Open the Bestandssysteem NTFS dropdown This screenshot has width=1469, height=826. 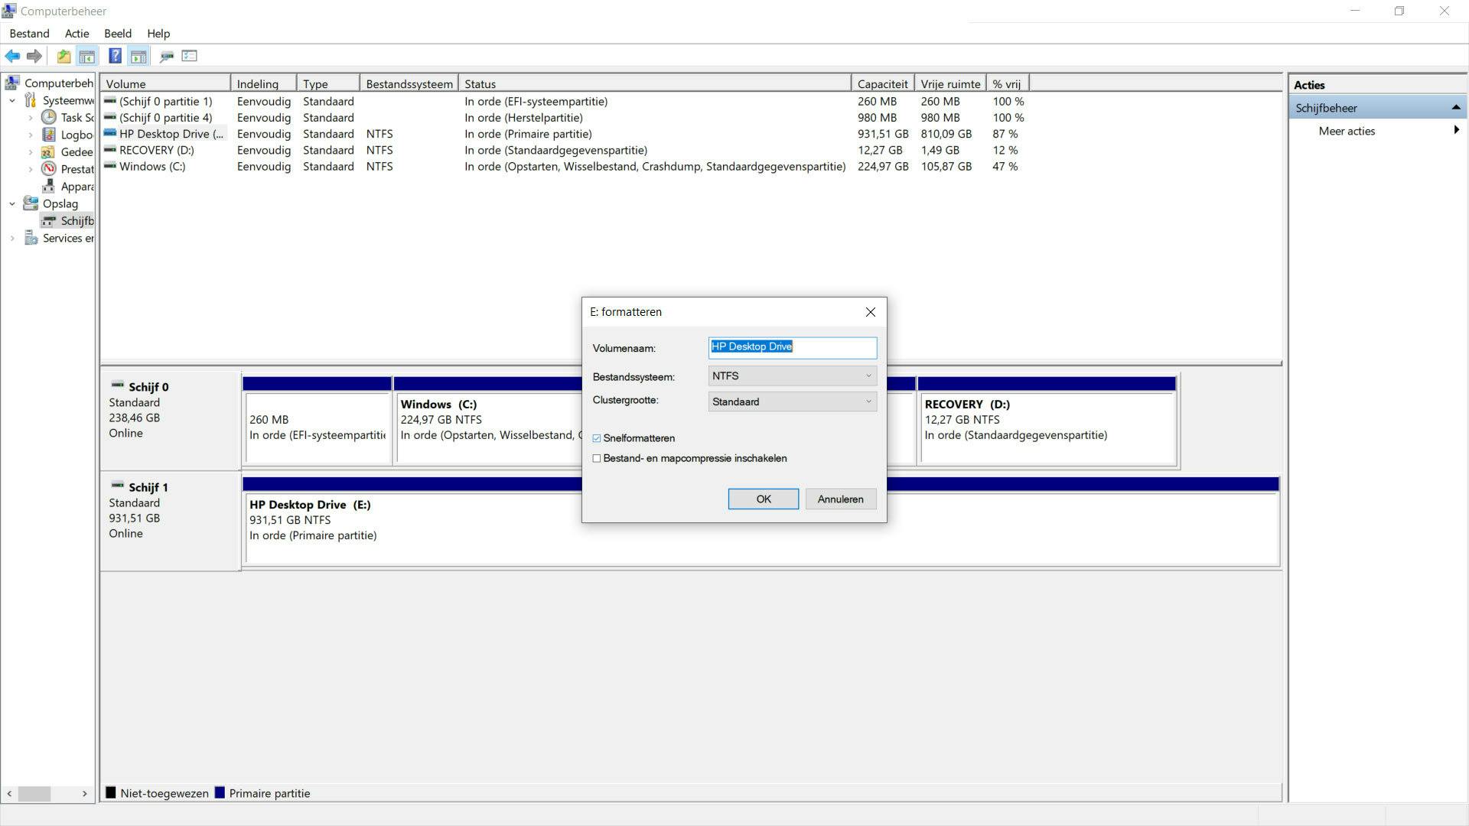(792, 376)
